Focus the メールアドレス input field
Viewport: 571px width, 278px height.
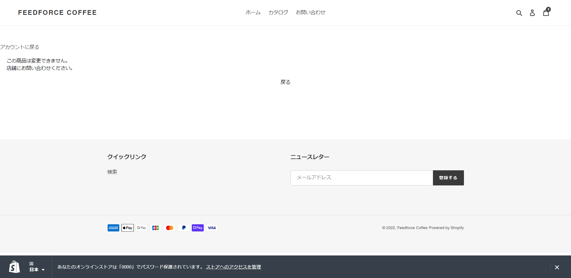[x=362, y=178]
